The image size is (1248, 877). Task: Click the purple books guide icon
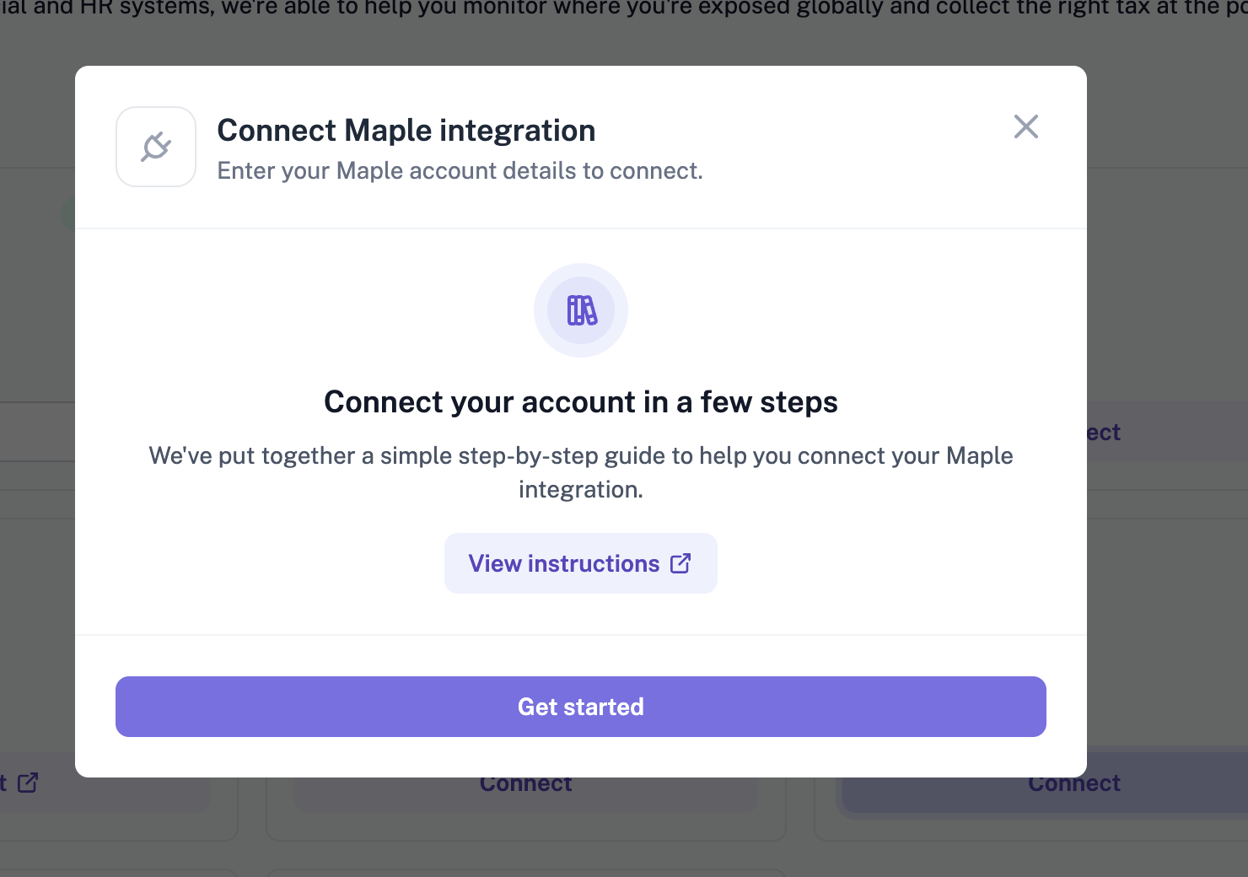pos(581,310)
